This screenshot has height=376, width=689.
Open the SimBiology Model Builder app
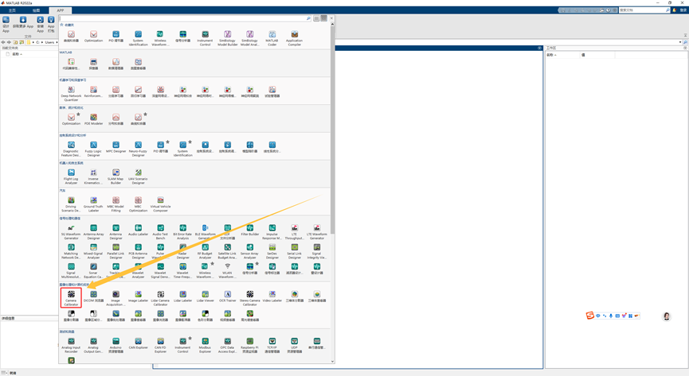point(228,37)
